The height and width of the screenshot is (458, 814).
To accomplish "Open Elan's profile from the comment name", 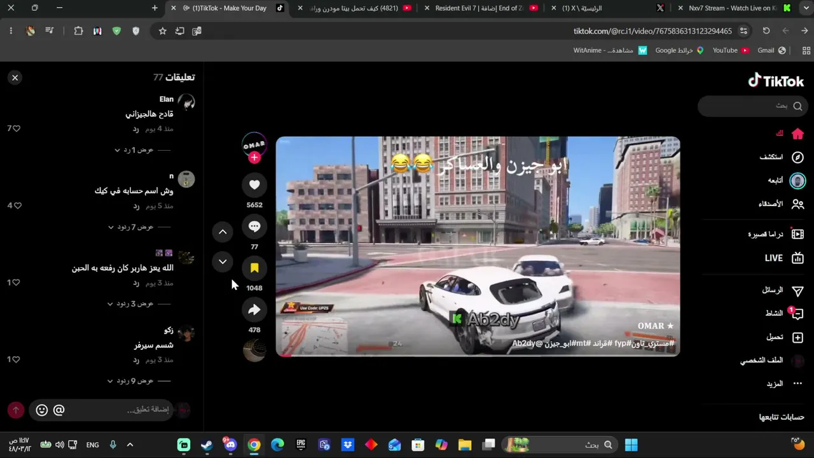I will 167,99.
